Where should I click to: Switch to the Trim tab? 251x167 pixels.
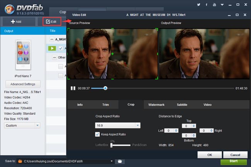(x=105, y=105)
